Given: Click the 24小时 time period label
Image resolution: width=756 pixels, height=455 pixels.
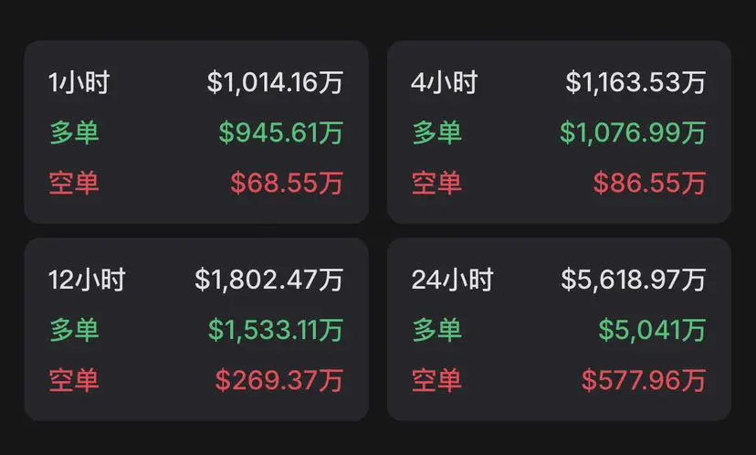Looking at the screenshot, I should click(452, 280).
